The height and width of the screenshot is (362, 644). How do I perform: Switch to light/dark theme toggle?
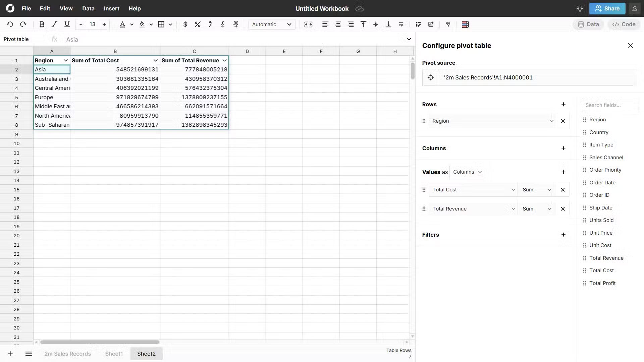580,8
